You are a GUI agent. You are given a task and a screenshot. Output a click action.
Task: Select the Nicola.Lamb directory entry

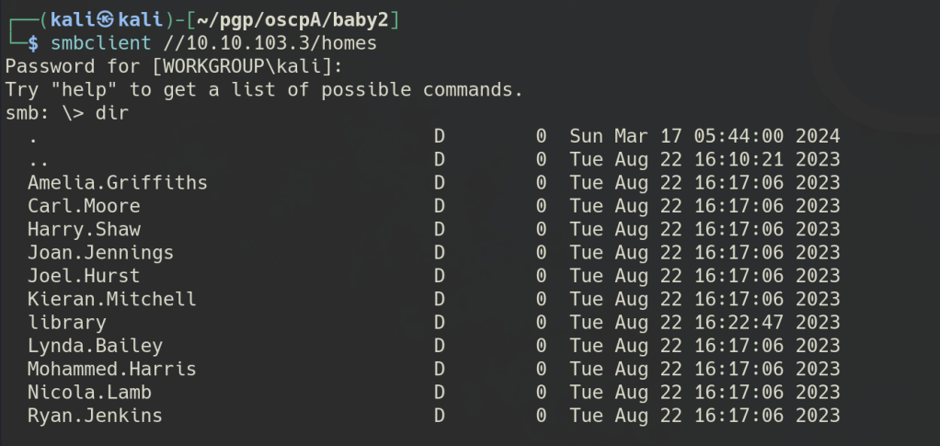[89, 393]
